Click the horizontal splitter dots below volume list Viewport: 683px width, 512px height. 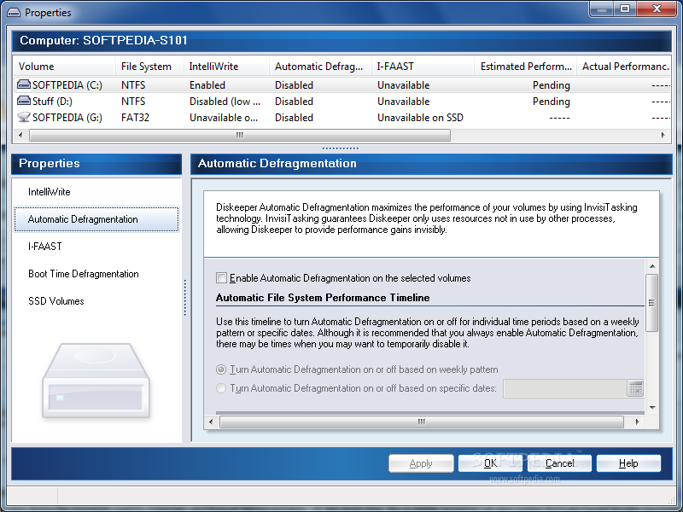tap(340, 148)
